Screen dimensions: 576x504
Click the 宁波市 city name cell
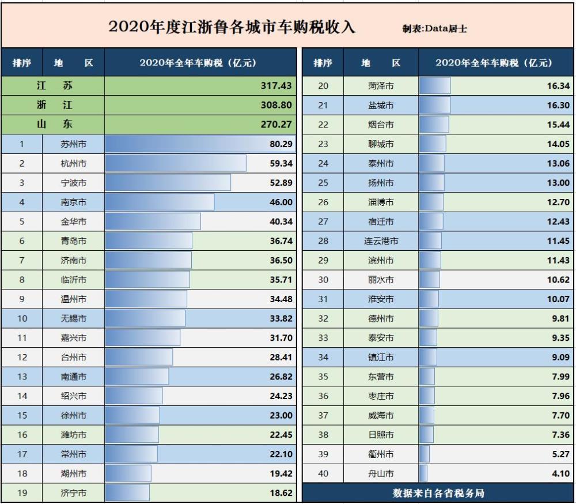(74, 183)
